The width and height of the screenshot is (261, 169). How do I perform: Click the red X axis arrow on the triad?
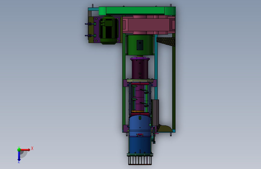click(25, 150)
